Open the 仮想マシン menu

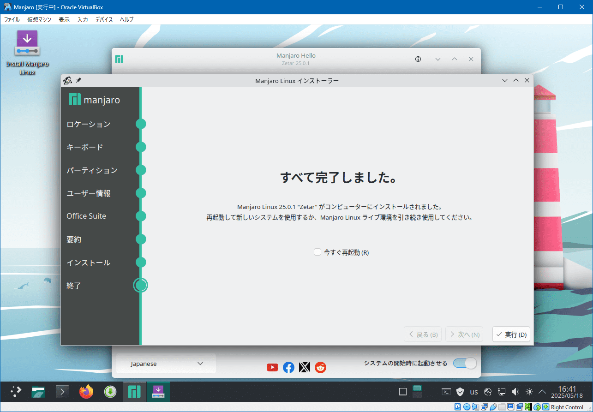click(x=39, y=19)
